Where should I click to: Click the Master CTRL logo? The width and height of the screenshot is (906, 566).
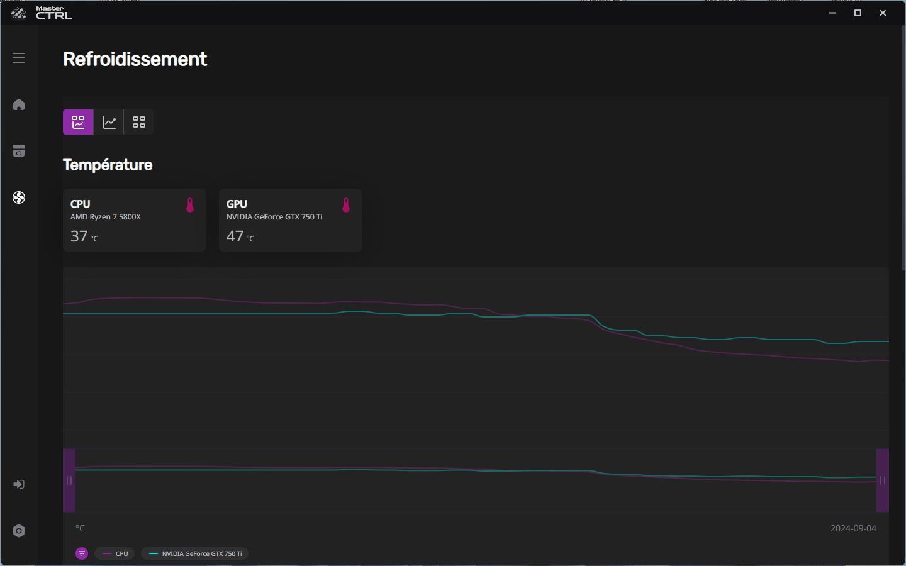42,13
